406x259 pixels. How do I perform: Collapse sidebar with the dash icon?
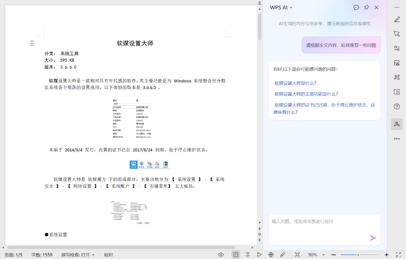click(397, 7)
